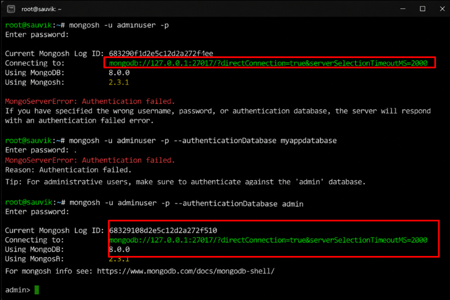450x300 pixels.
Task: Click the second 'Enter password:' prompt
Action: [x=37, y=150]
